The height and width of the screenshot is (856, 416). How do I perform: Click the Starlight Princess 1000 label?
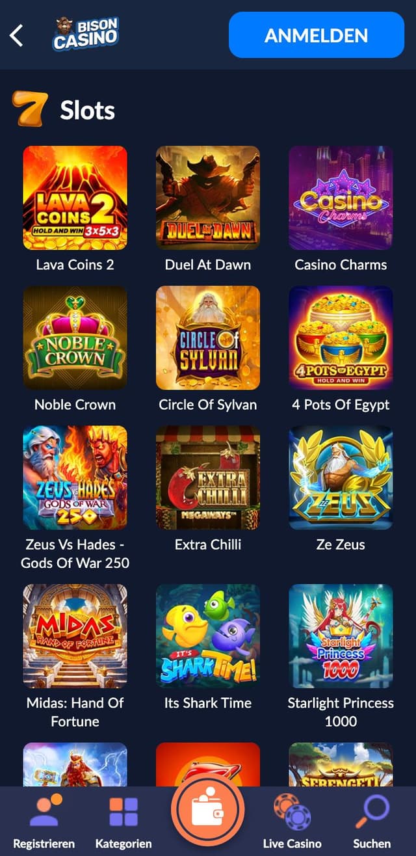[341, 712]
